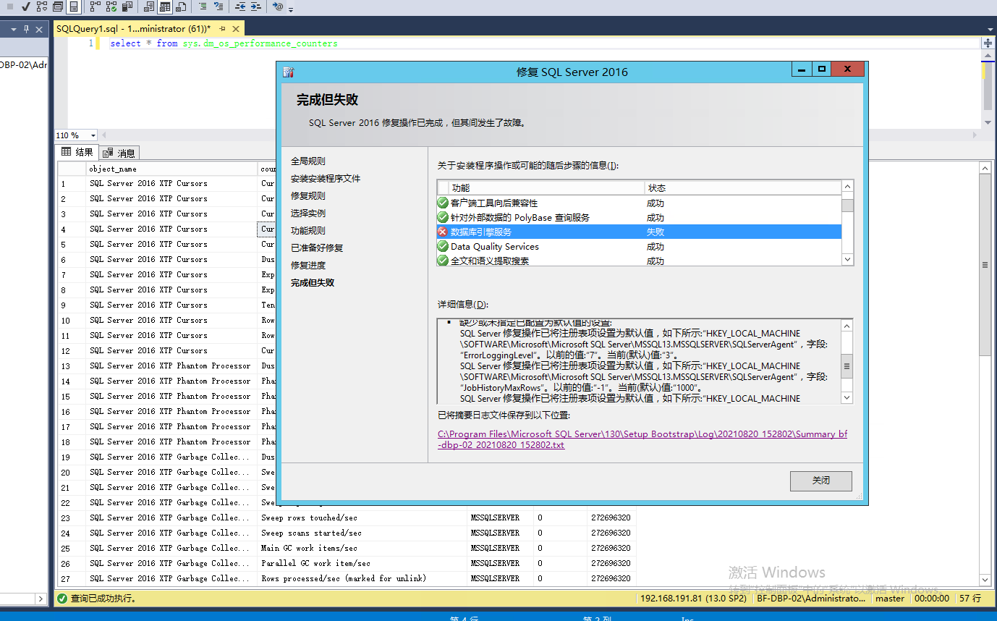
Task: Click details box scroll up arrow
Action: (x=847, y=326)
